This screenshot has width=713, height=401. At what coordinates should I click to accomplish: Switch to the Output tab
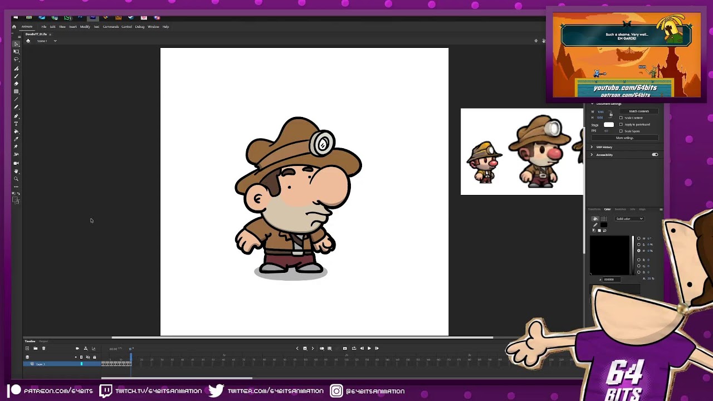tap(43, 341)
